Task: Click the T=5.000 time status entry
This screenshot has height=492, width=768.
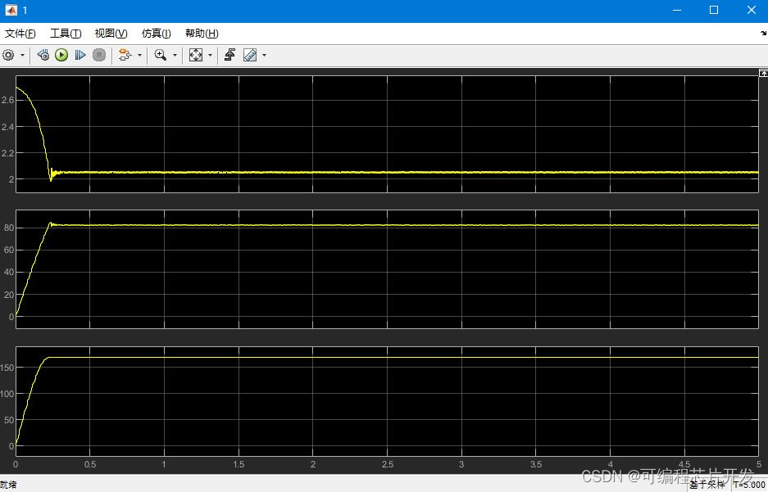Action: point(748,485)
